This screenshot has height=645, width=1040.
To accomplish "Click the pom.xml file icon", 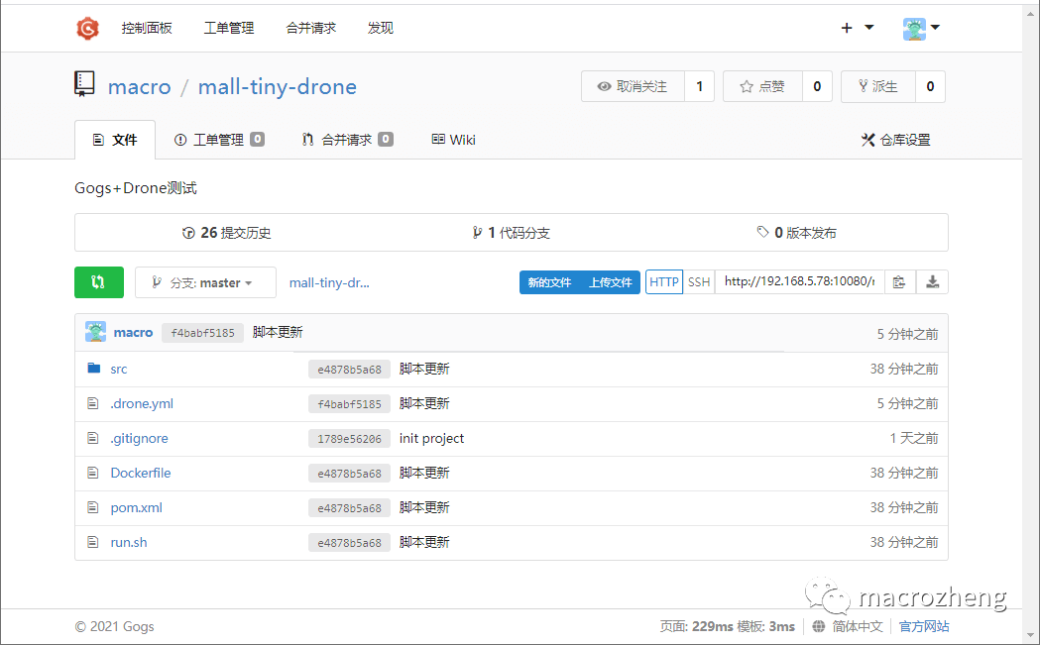I will tap(93, 507).
